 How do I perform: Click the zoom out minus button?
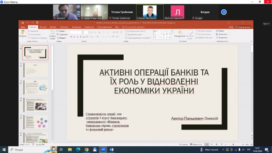click(225, 144)
